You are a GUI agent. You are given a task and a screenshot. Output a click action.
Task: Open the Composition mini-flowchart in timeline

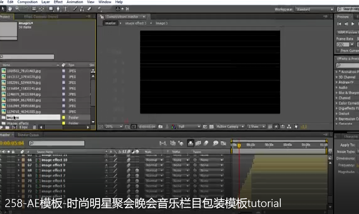point(163,143)
